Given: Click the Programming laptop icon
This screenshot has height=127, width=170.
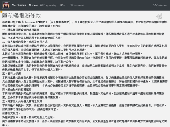Looking at the screenshot, I should point(41,5).
